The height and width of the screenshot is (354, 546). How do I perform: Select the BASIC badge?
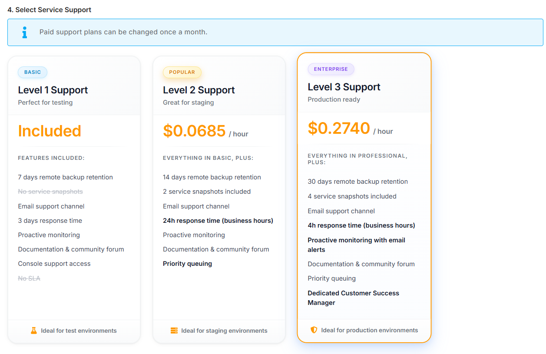(x=33, y=72)
